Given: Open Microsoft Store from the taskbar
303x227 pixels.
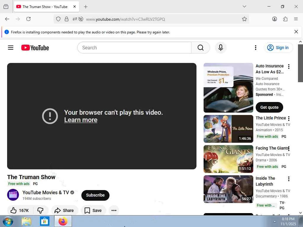Looking at the screenshot, I should (x=45, y=221).
